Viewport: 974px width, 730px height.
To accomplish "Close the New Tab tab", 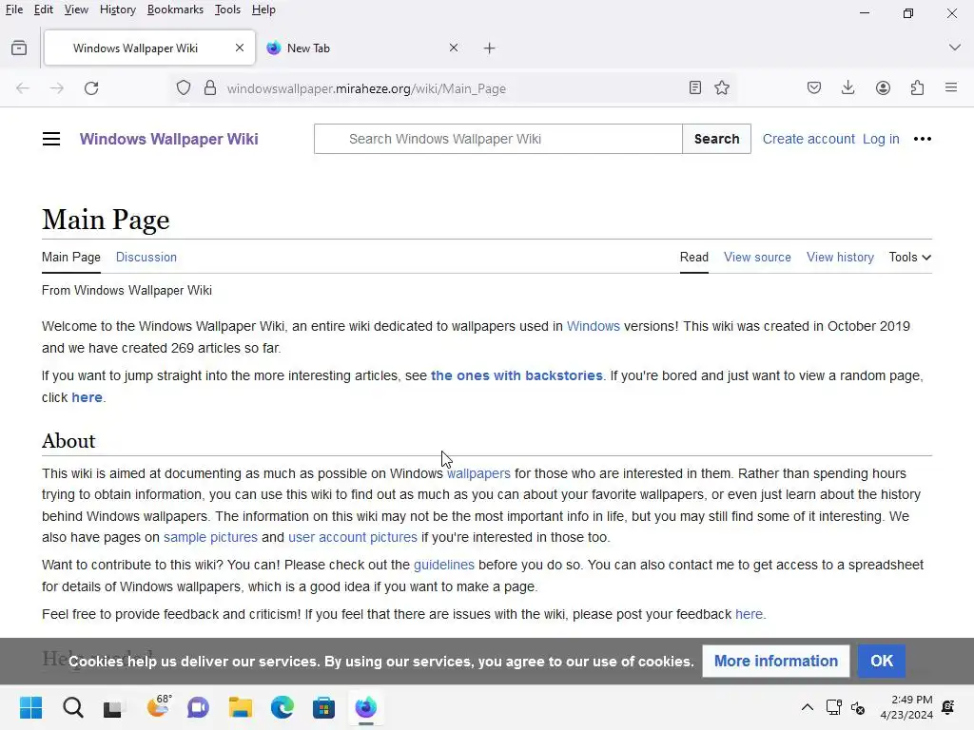I will [454, 48].
